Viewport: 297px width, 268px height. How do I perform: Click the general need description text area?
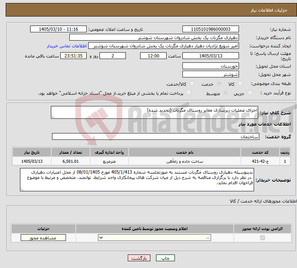[x=155, y=112]
